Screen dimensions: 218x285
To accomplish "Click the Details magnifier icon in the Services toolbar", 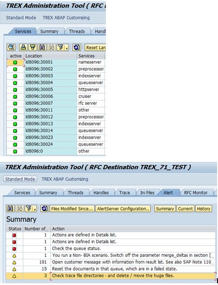I will coord(11,47).
